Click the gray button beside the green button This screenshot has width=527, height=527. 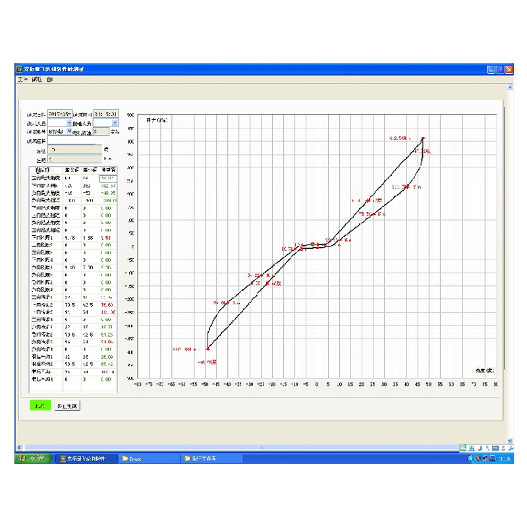pyautogui.click(x=67, y=406)
